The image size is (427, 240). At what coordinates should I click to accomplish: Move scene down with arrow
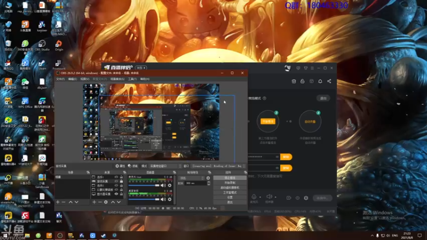[76, 202]
